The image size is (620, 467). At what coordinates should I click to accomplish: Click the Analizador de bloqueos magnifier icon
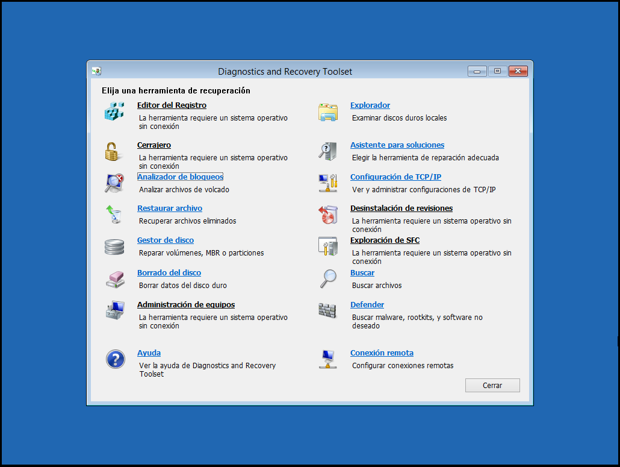[x=114, y=183]
